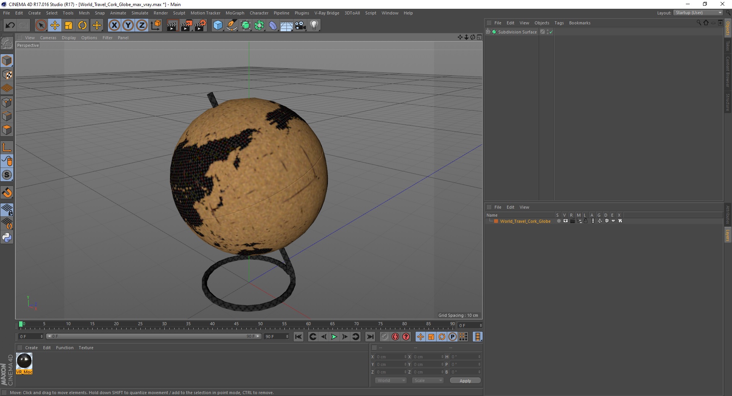Screen dimensions: 732x396
Task: Open the Spline Pen tool
Action: [x=231, y=26]
